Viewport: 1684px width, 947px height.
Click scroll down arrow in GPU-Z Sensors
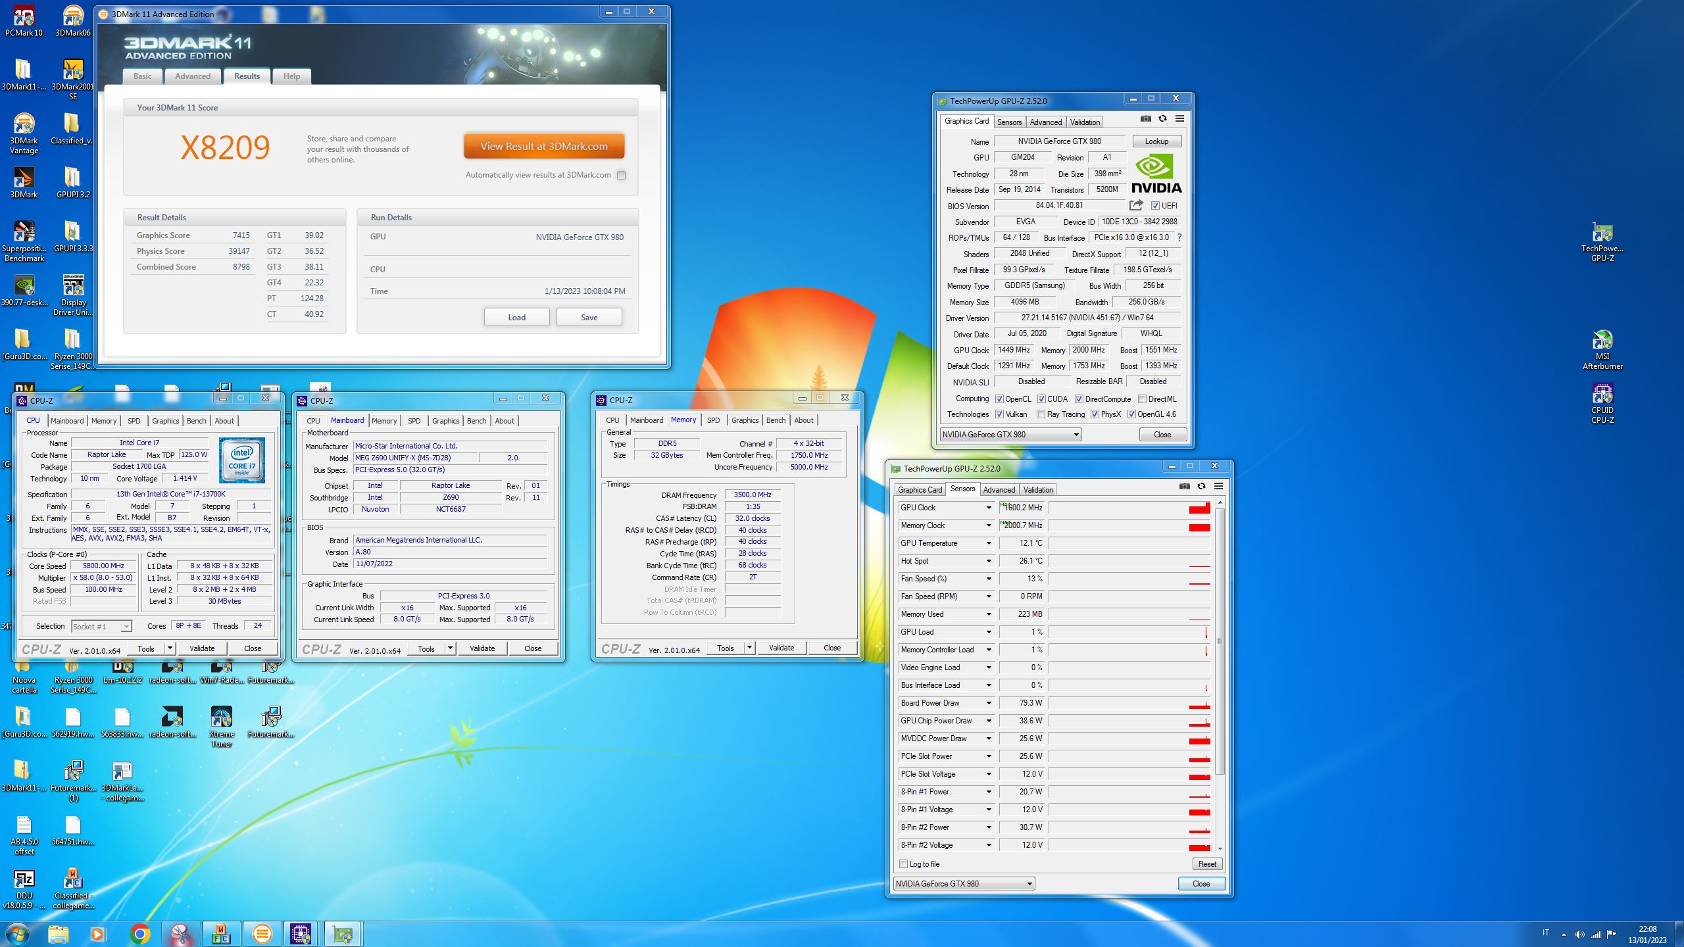coord(1220,848)
